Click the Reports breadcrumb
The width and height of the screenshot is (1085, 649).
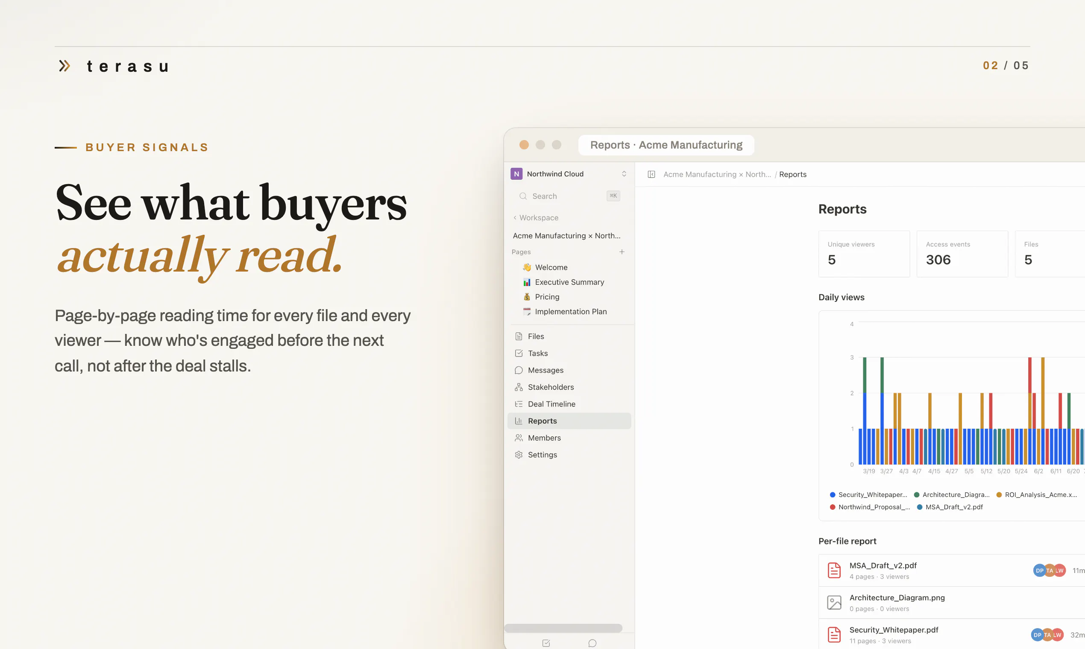[x=792, y=175]
